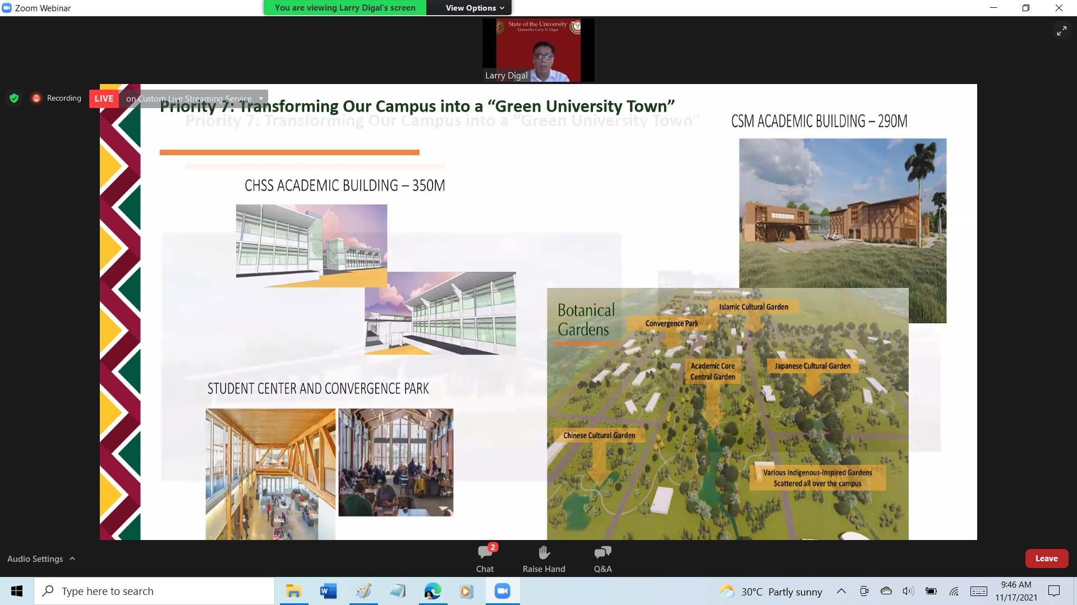Viewport: 1077px width, 605px height.
Task: Open the Chat panel
Action: point(485,559)
